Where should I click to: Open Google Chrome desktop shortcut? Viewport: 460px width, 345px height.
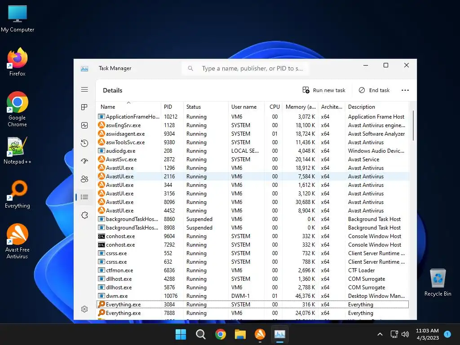(18, 109)
